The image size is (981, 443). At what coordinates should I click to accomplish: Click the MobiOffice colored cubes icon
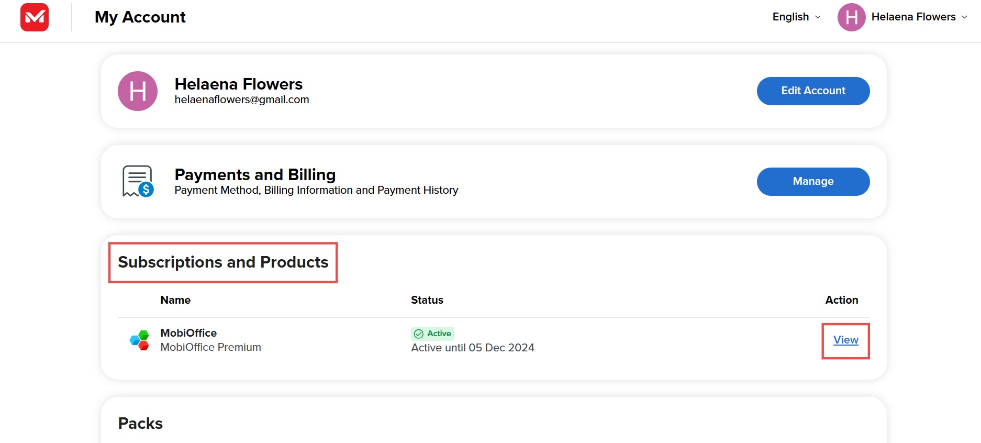coord(140,340)
